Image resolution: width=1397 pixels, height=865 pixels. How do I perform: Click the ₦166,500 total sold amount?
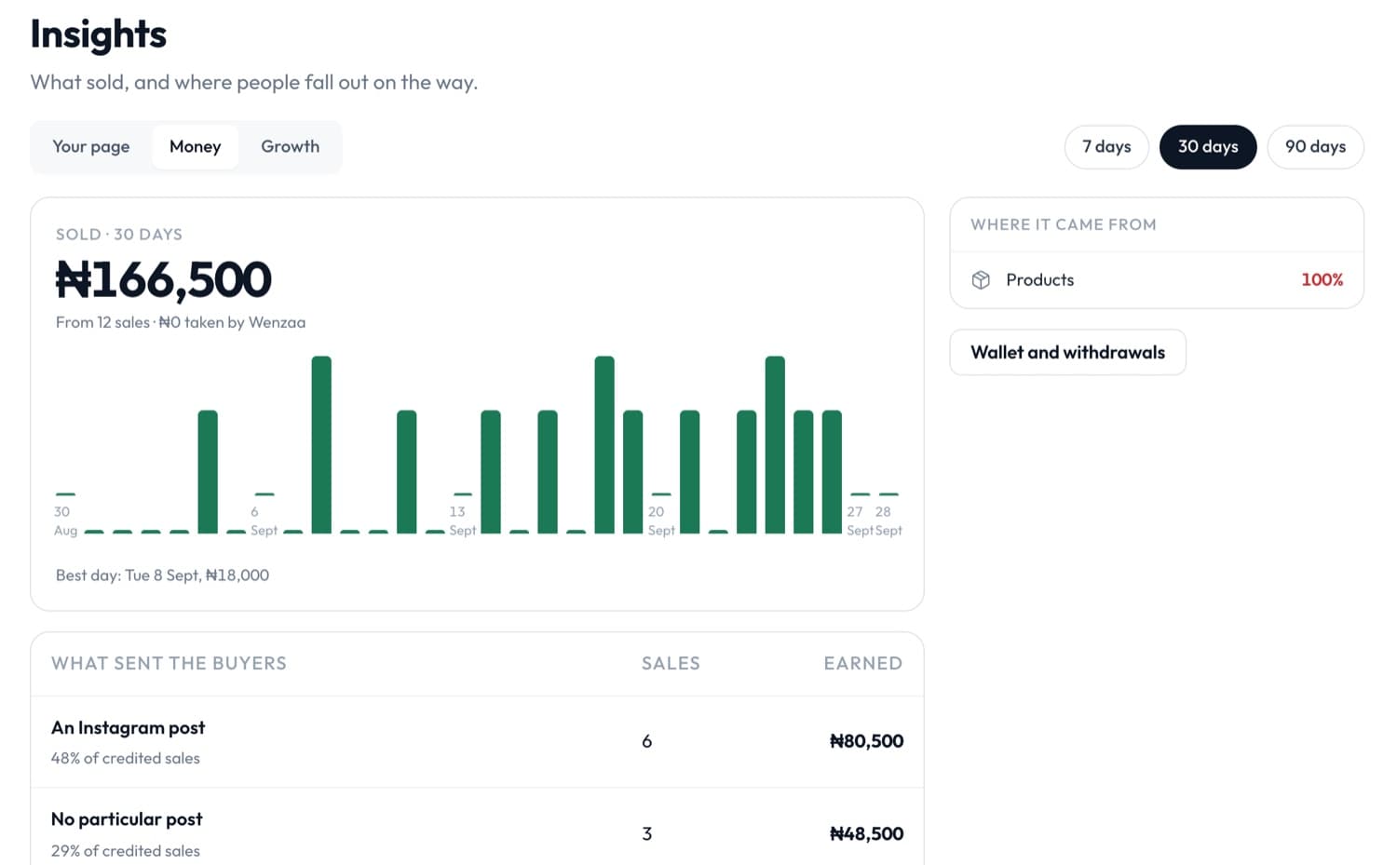pos(164,279)
